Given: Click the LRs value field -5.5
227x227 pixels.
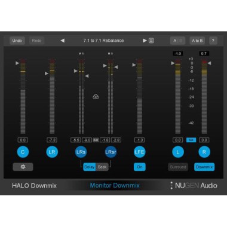Looking at the screenshot, I should (76, 140).
